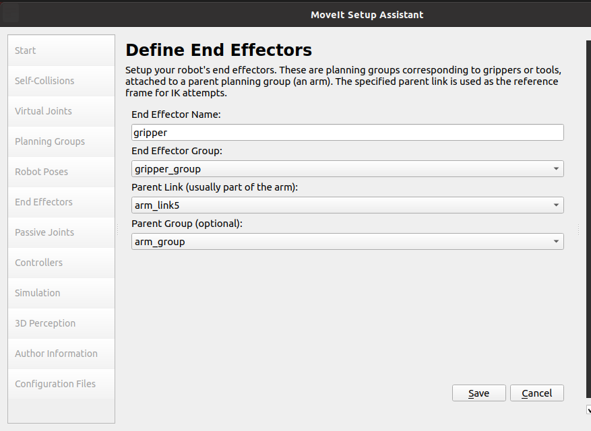Save the end effector
The height and width of the screenshot is (431, 591).
click(x=478, y=393)
